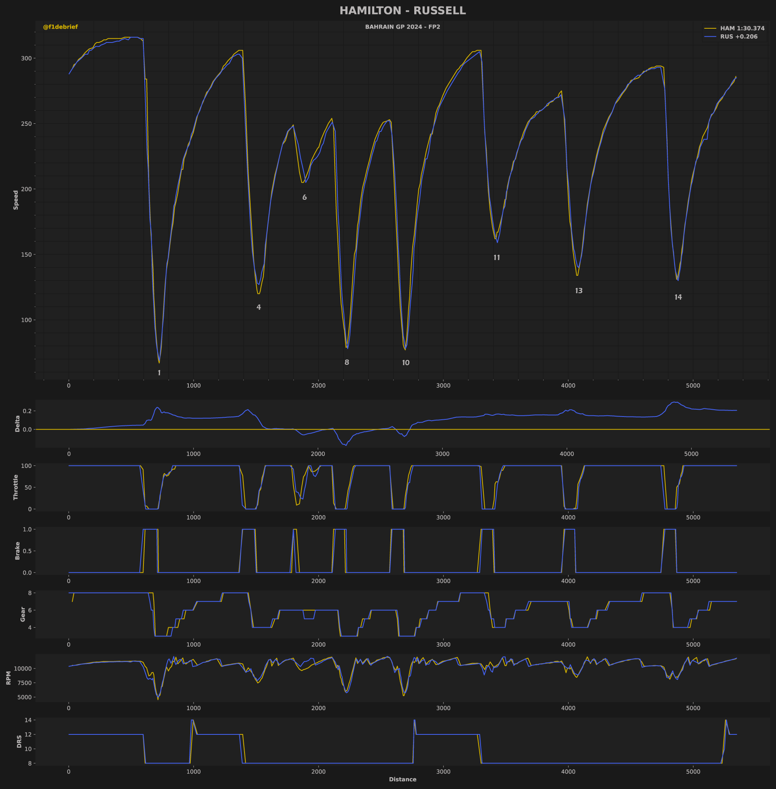
Task: Click the blue RUS legend line swatch
Action: 710,37
